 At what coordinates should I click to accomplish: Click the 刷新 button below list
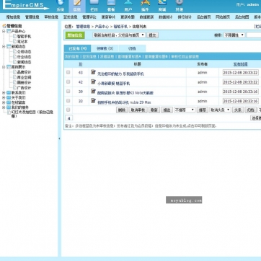point(154,110)
